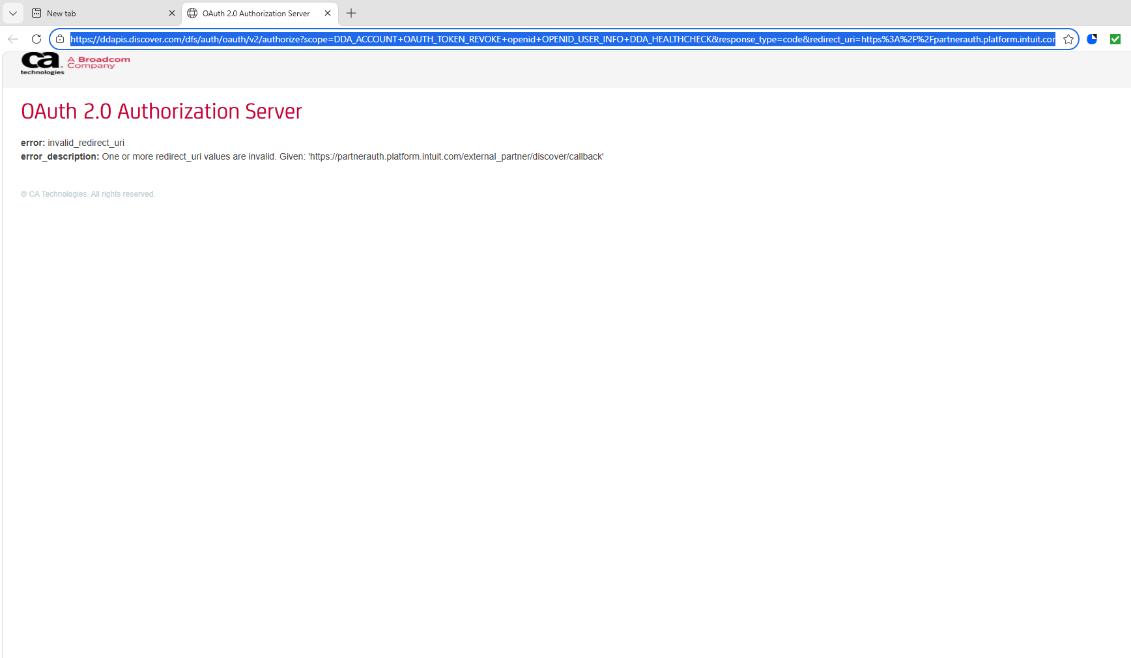Click the partnerauth.platform.intuit.com callback URL text
The height and width of the screenshot is (658, 1131).
pyautogui.click(x=456, y=156)
